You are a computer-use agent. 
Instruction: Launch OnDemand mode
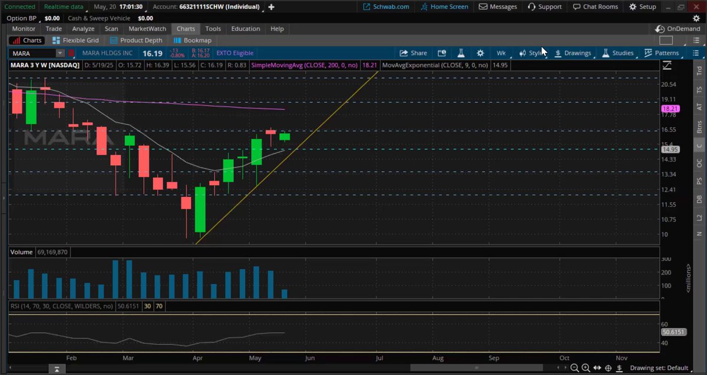[x=676, y=28]
